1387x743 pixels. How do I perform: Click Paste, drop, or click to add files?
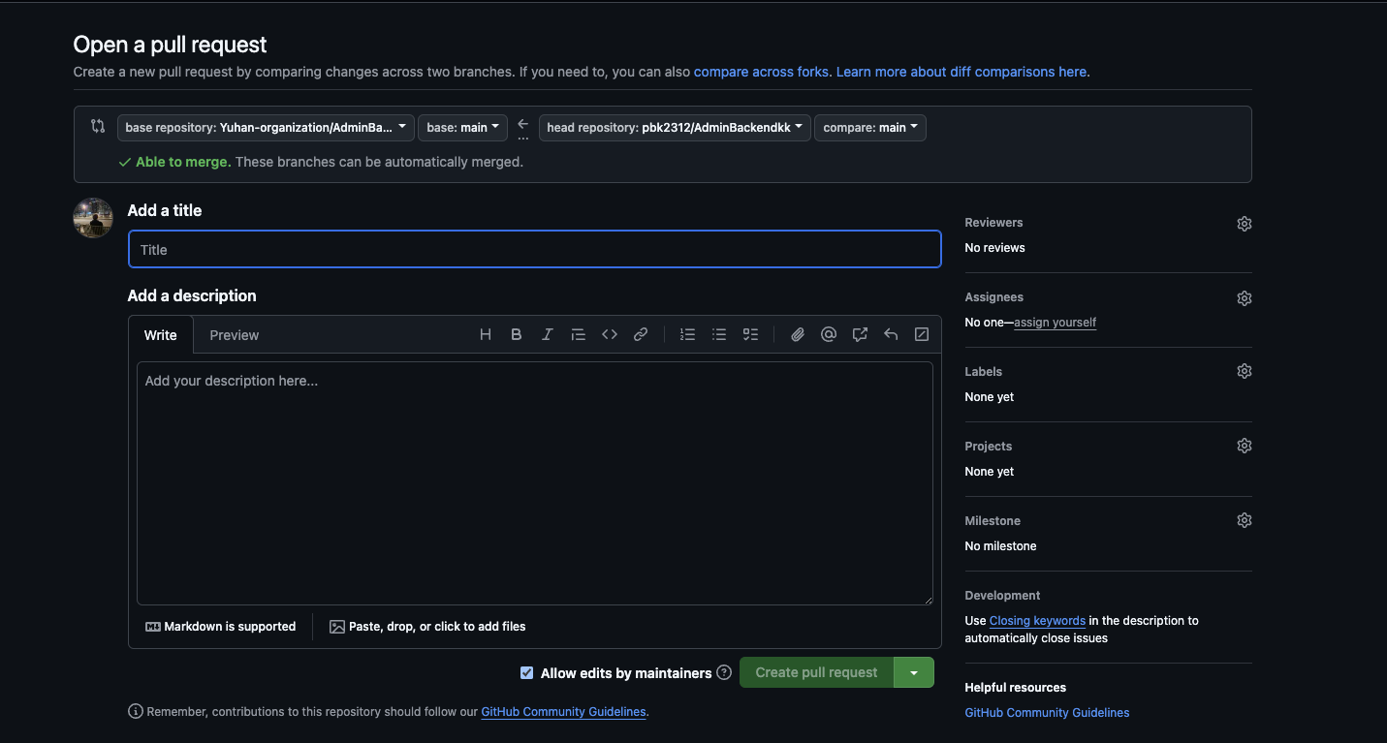(x=427, y=627)
